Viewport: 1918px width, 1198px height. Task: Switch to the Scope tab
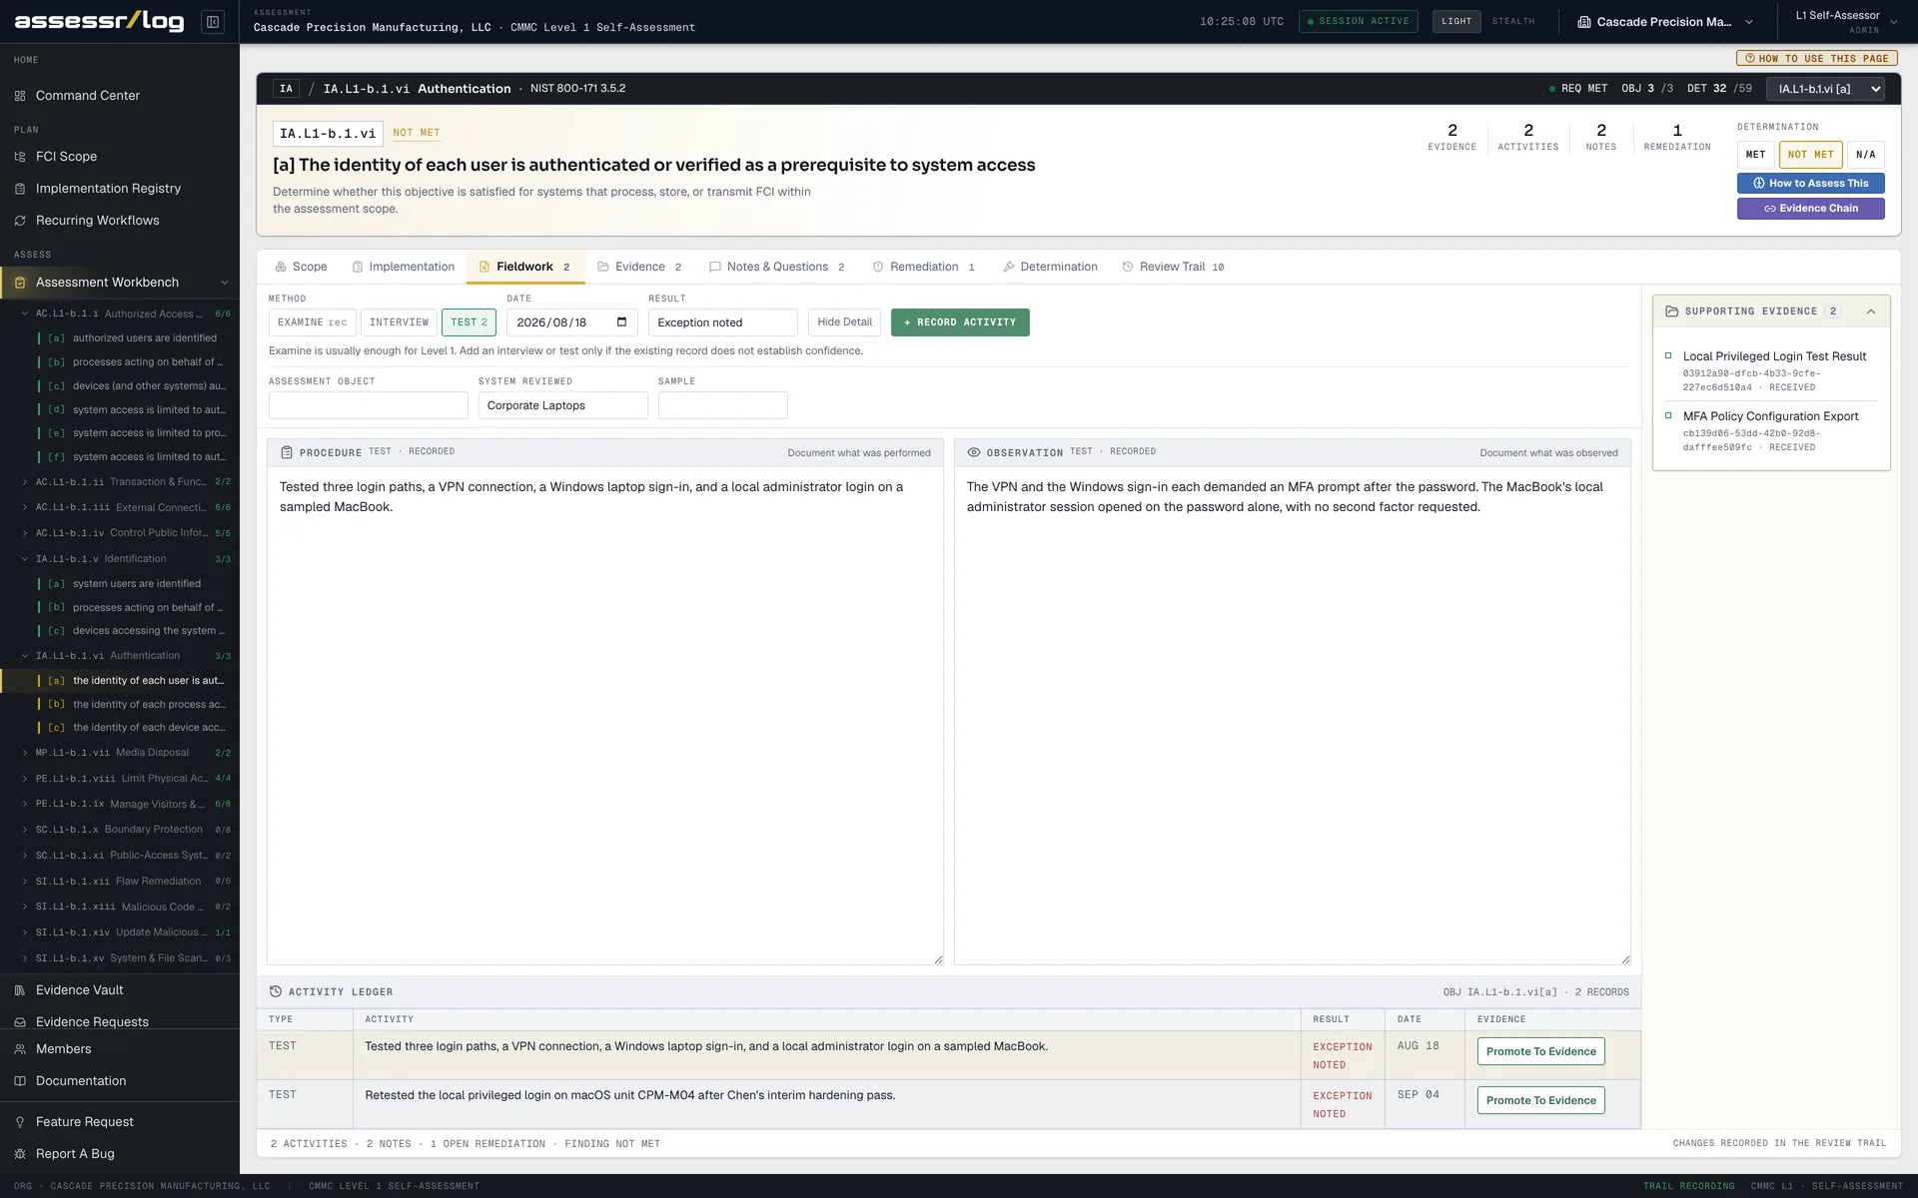tap(301, 267)
